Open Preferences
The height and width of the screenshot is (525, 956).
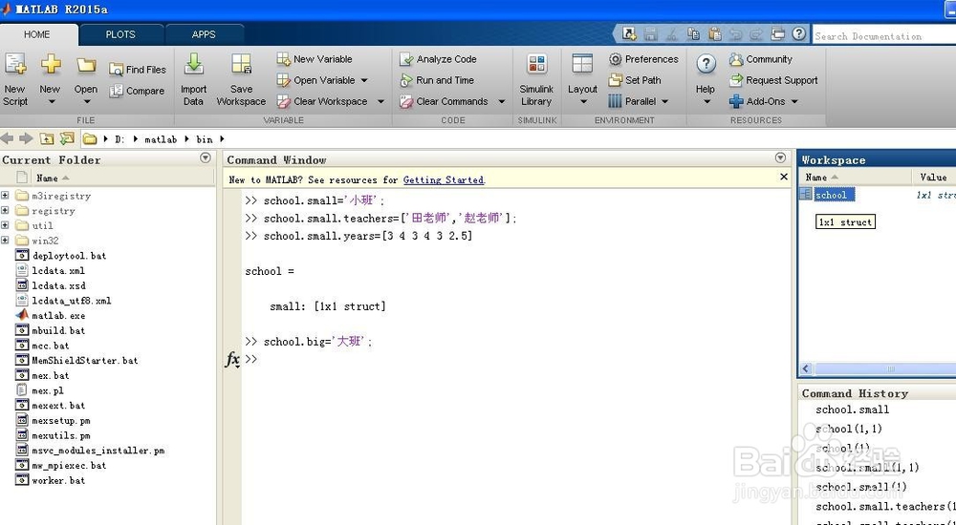[x=643, y=59]
